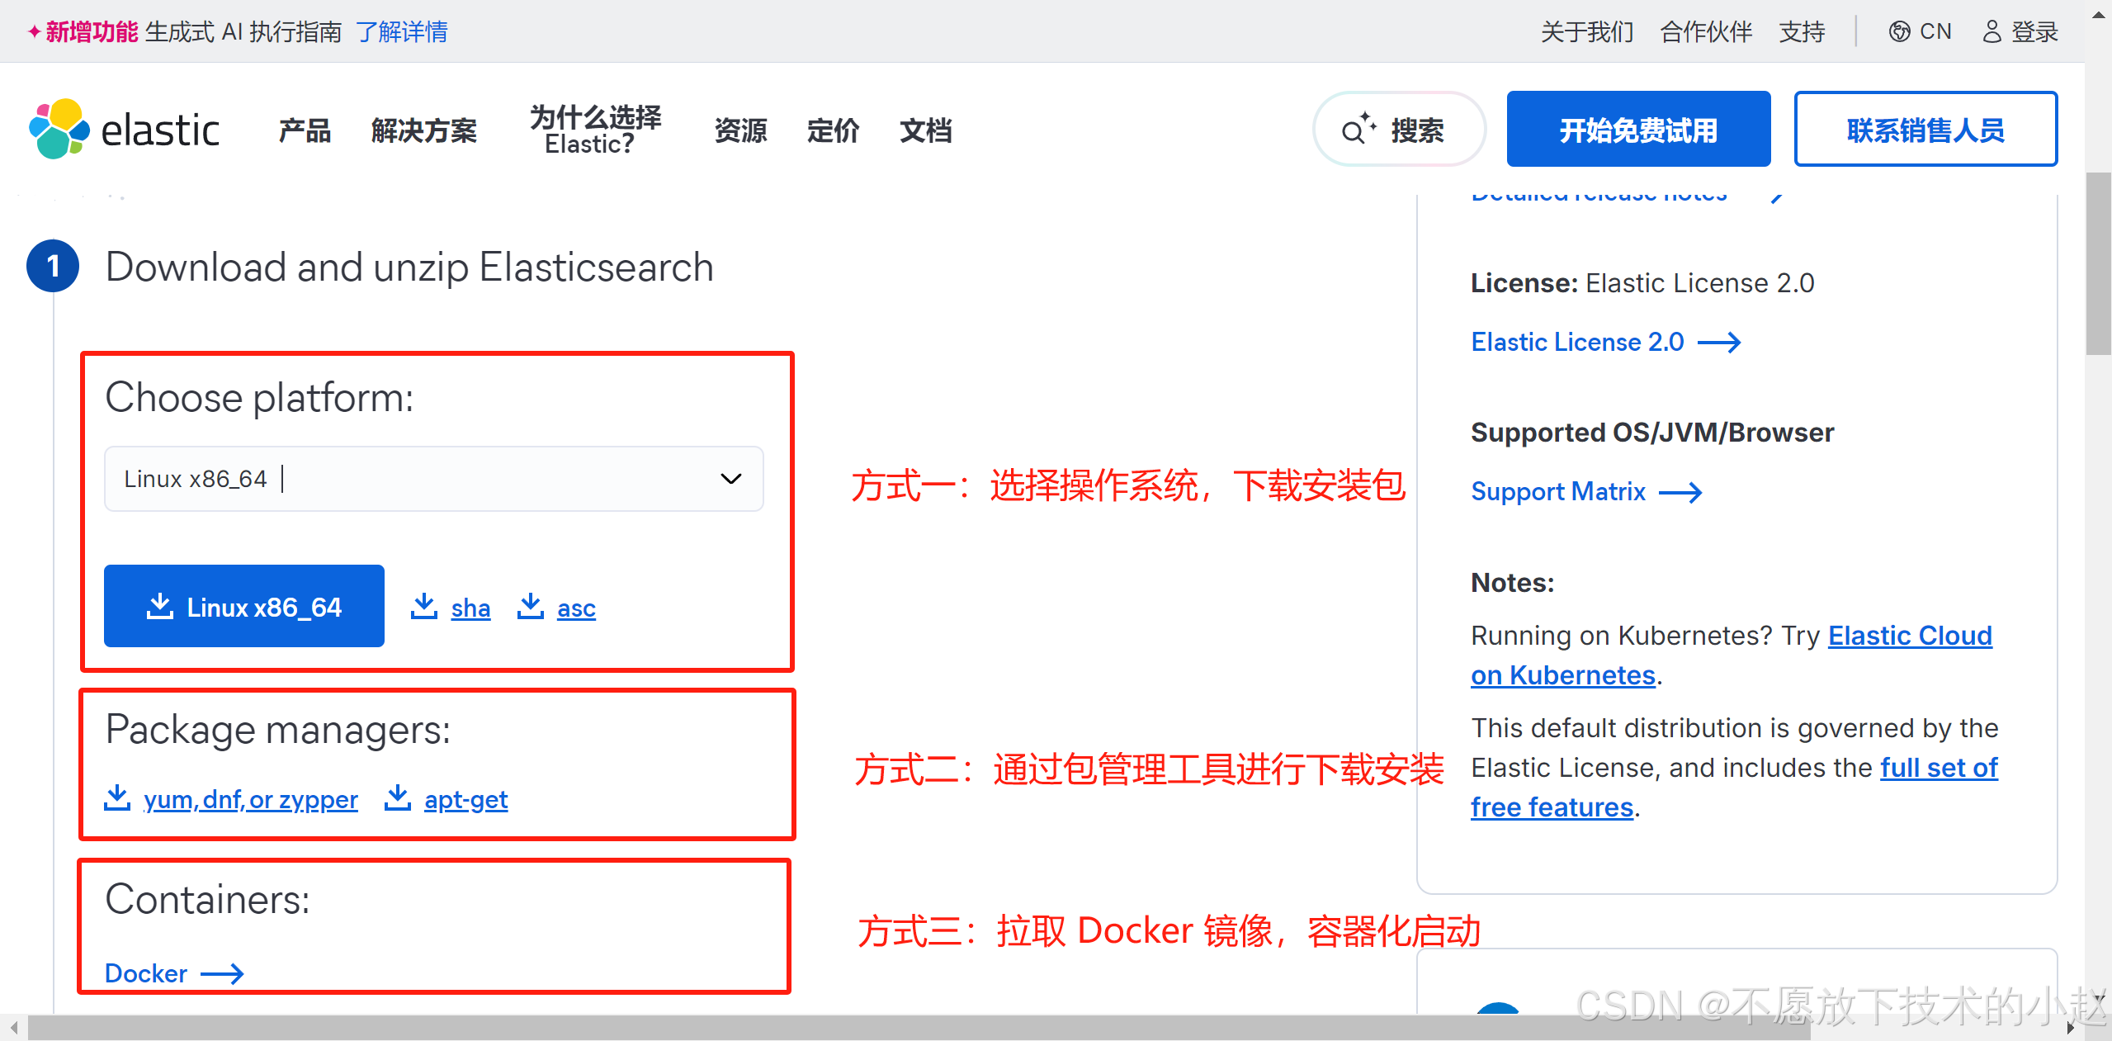Screen dimensions: 2112x1041
Task: Open the 资源 menu
Action: pos(740,130)
